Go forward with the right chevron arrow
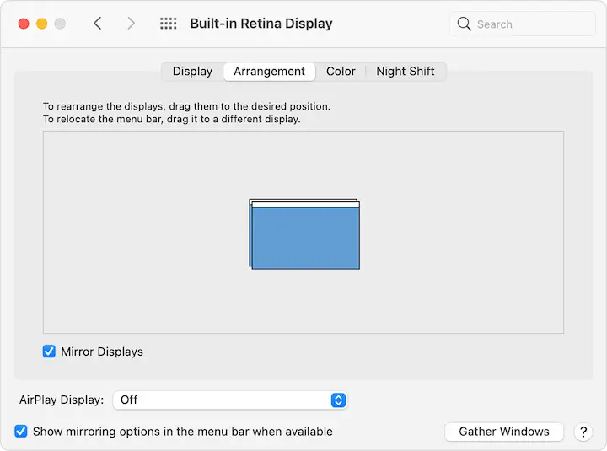607x451 pixels. point(132,24)
